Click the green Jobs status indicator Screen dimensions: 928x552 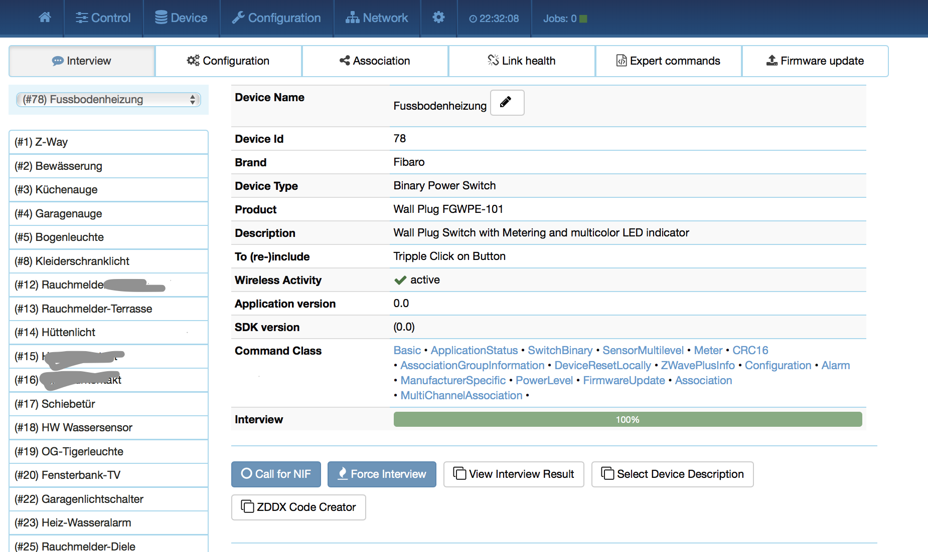583,19
